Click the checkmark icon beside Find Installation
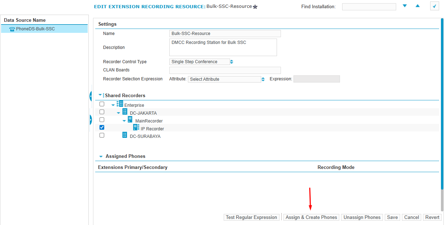Screen dimensions: 447x225 click(x=434, y=6)
